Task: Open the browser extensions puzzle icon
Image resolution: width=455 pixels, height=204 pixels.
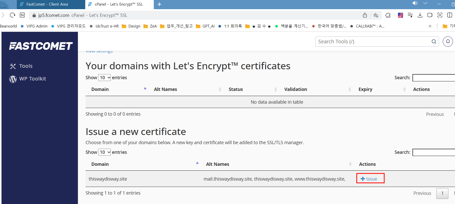Action: (x=388, y=15)
